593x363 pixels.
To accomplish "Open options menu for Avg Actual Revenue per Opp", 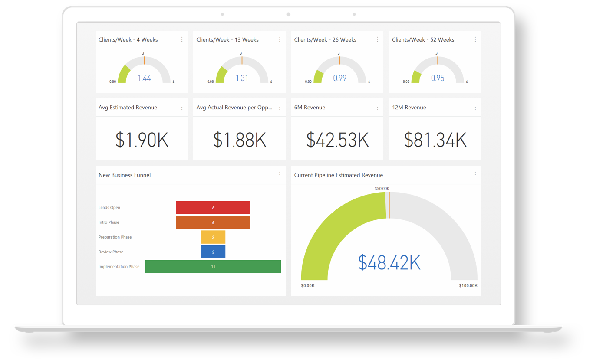I will pos(280,107).
